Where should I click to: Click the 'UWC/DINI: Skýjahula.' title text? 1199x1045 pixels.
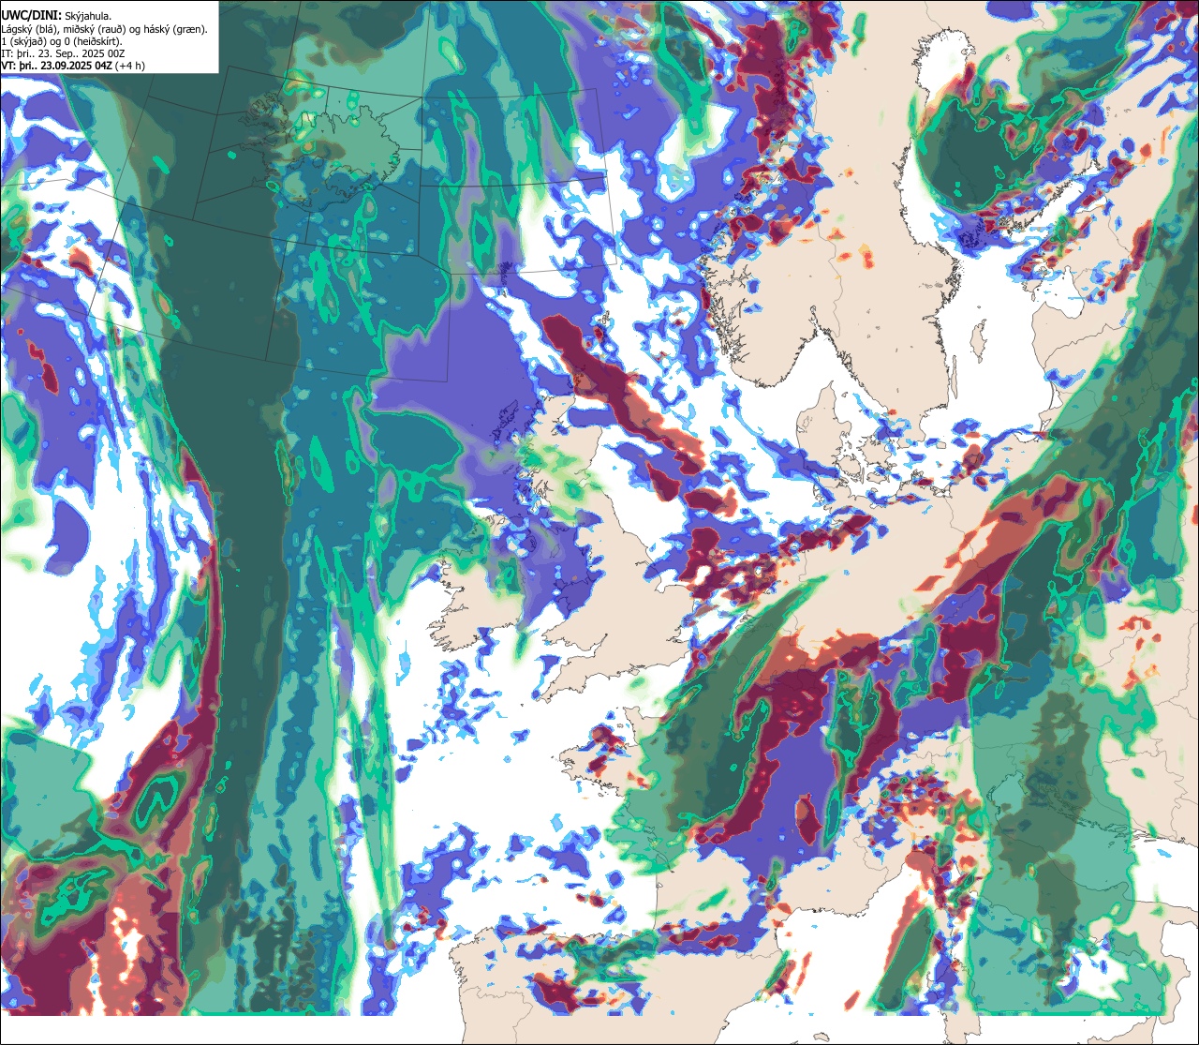(56, 15)
